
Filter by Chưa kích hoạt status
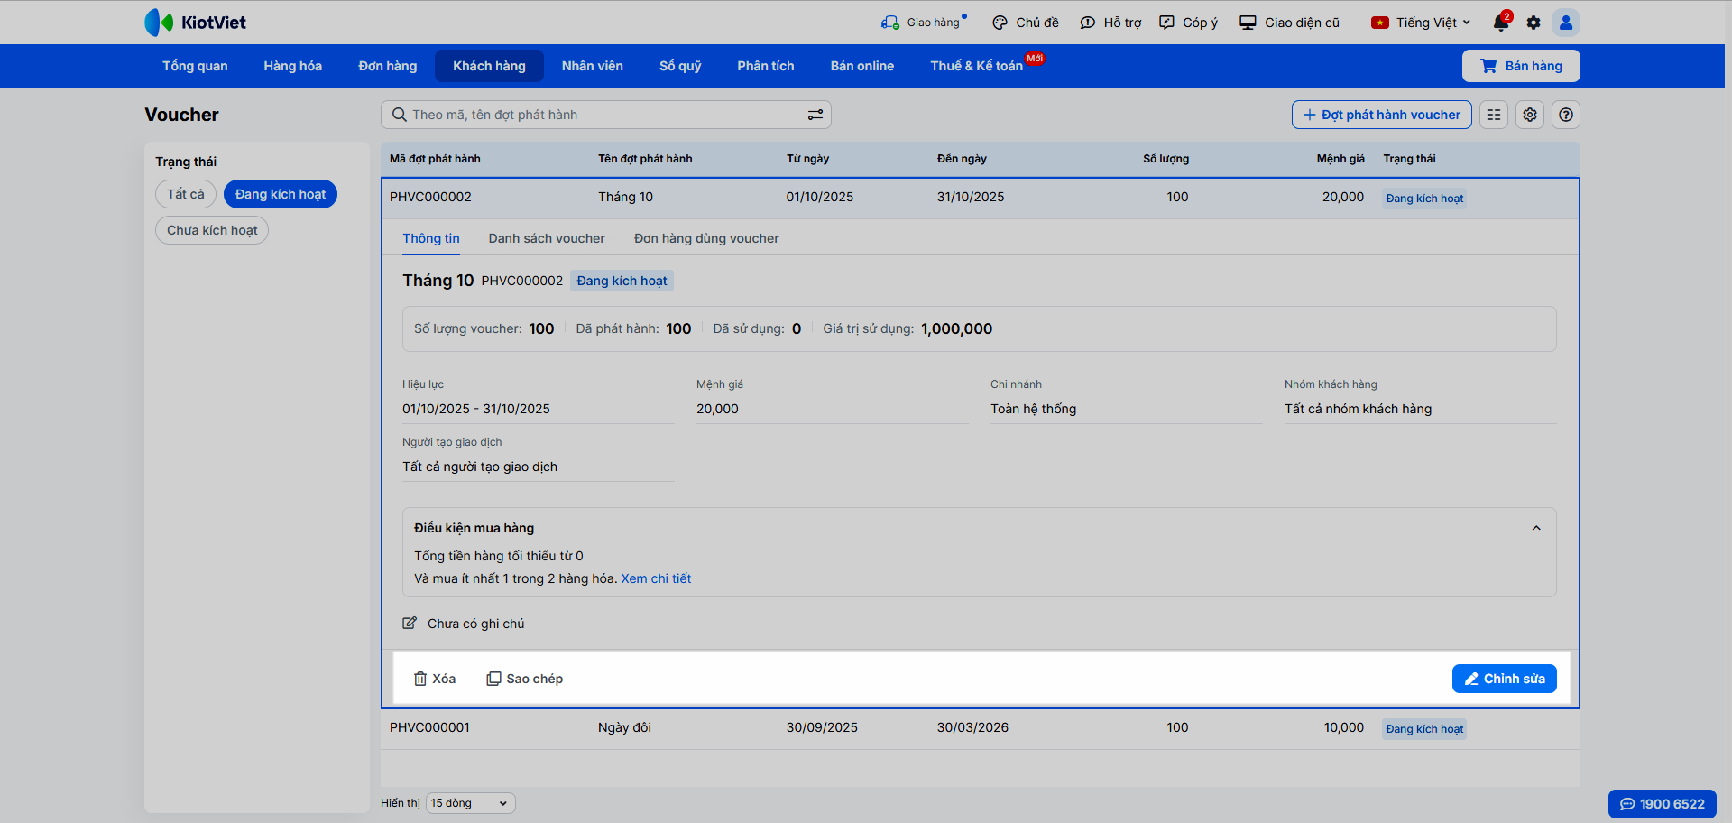[212, 230]
